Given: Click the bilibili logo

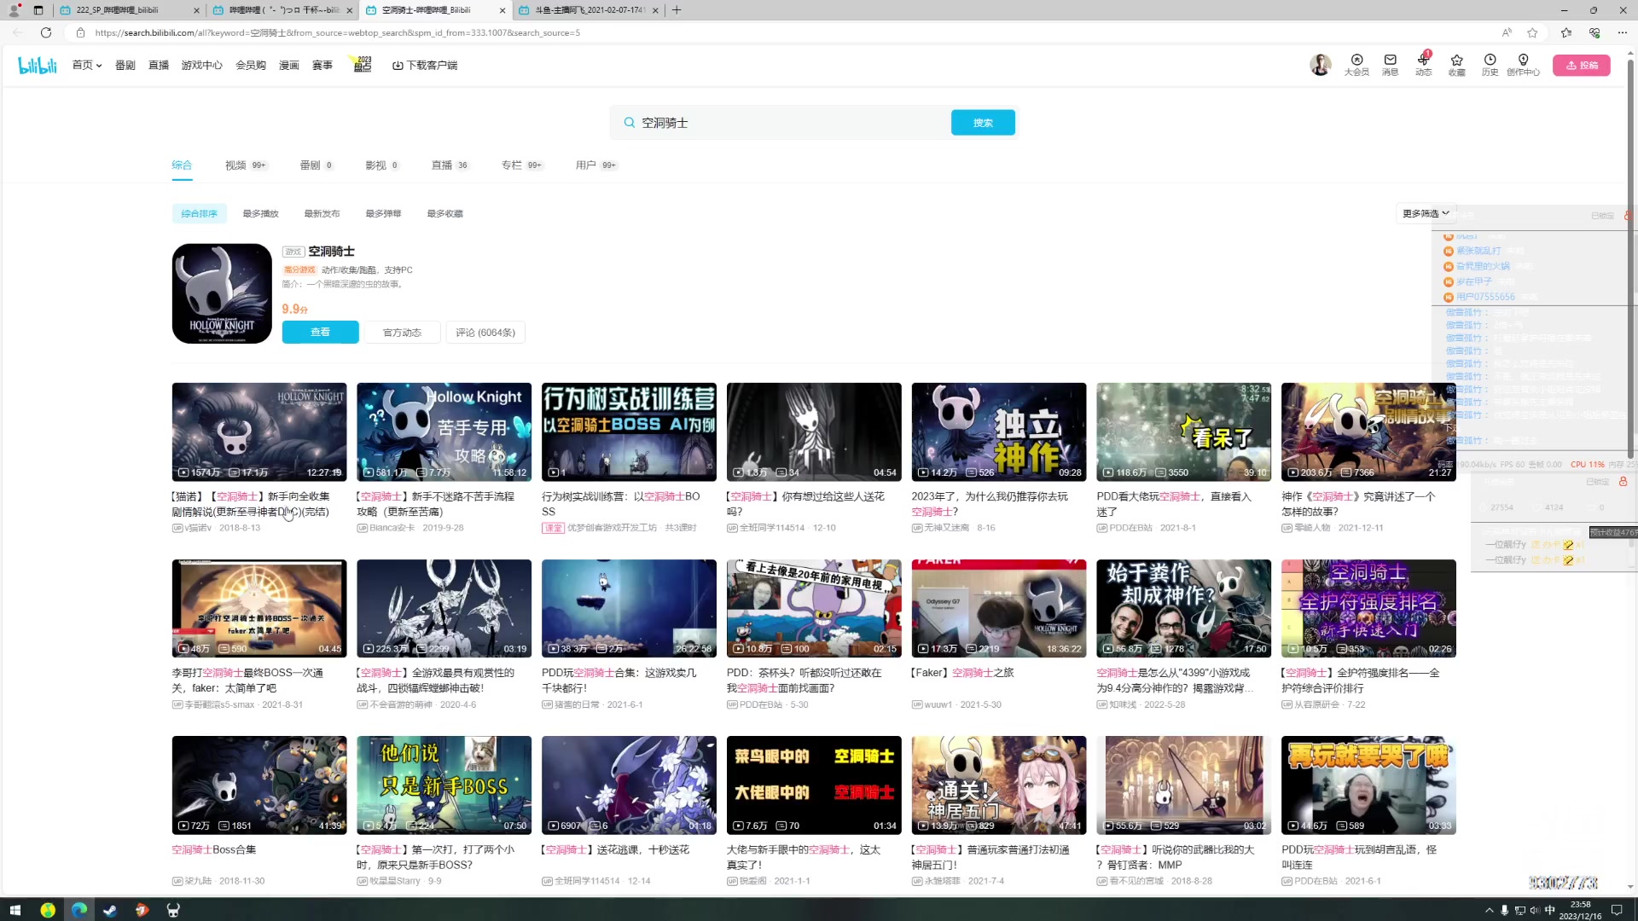Looking at the screenshot, I should click(38, 66).
